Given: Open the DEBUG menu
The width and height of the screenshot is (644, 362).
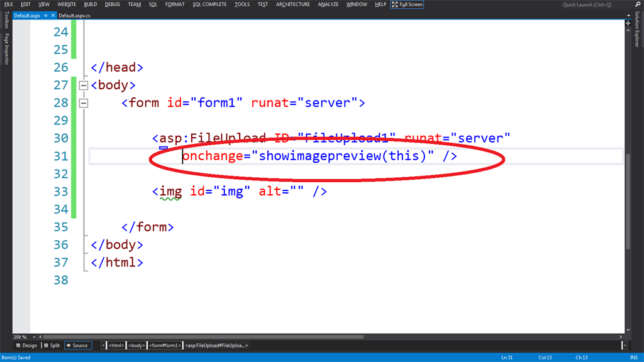Looking at the screenshot, I should pos(112,4).
